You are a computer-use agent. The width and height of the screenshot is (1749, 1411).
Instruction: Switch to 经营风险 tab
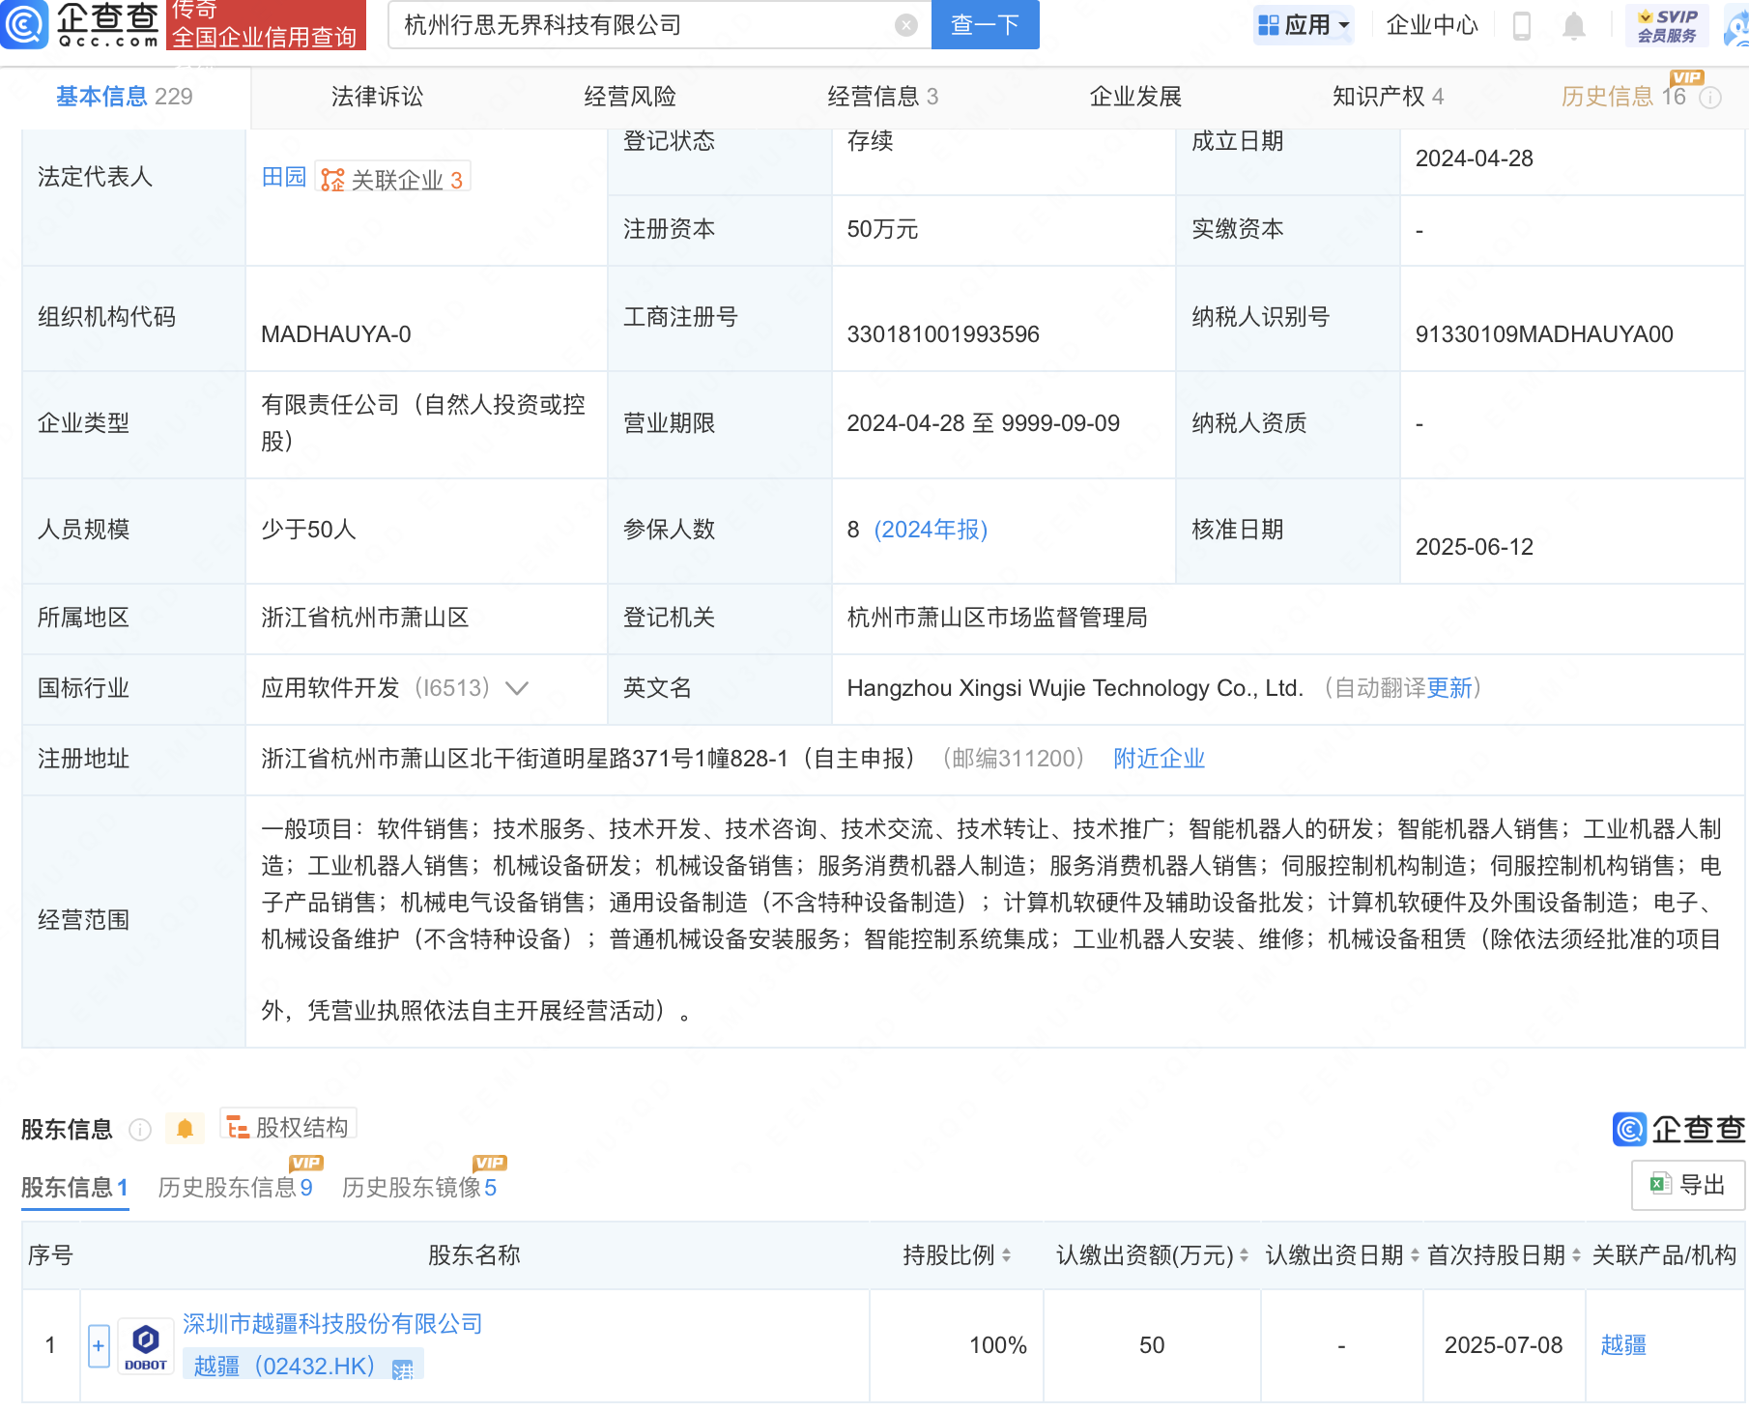(x=630, y=97)
